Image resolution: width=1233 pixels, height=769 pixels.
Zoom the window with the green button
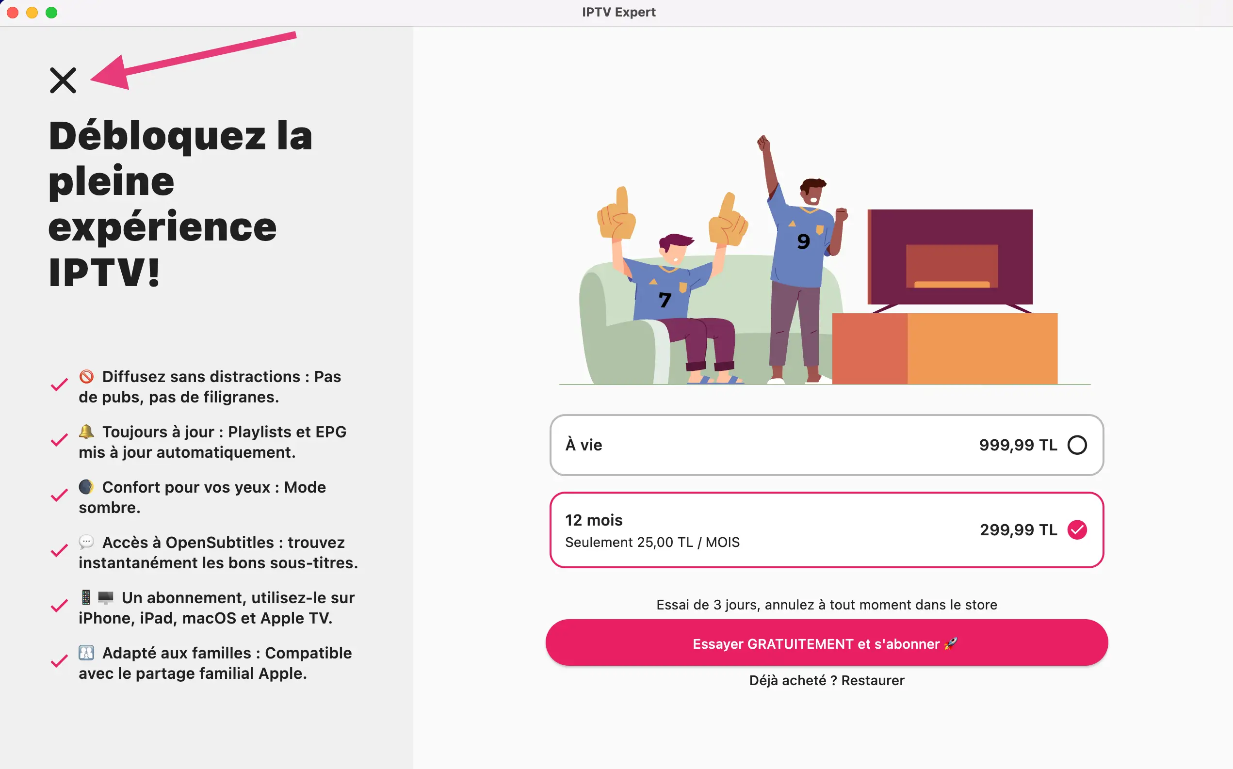[x=51, y=12]
